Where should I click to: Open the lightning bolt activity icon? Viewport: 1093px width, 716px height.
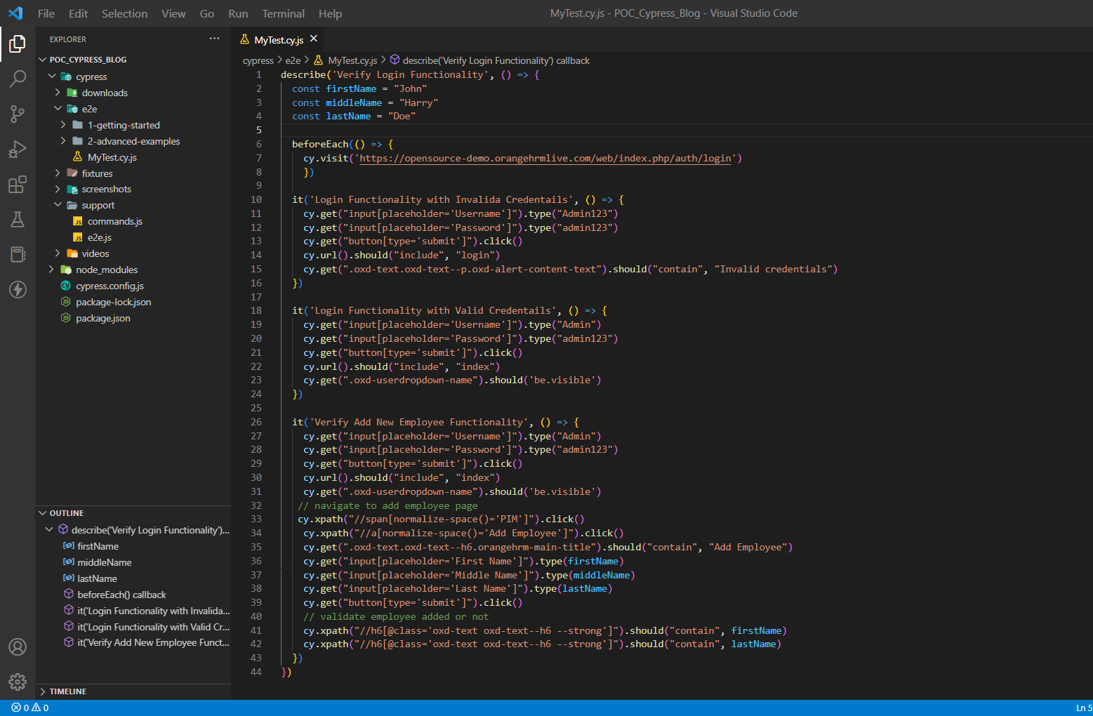point(18,289)
